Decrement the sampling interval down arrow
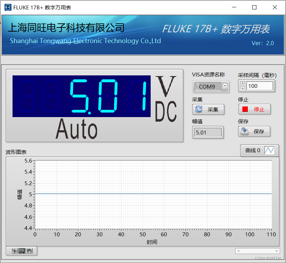Viewport: 286px width, 263px height. tap(243, 88)
